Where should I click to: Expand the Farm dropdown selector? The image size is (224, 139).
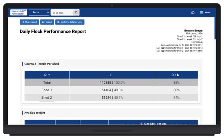pyautogui.click(x=39, y=12)
